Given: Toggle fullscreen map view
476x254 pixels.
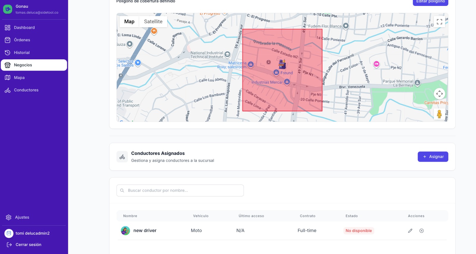Looking at the screenshot, I should [x=439, y=22].
